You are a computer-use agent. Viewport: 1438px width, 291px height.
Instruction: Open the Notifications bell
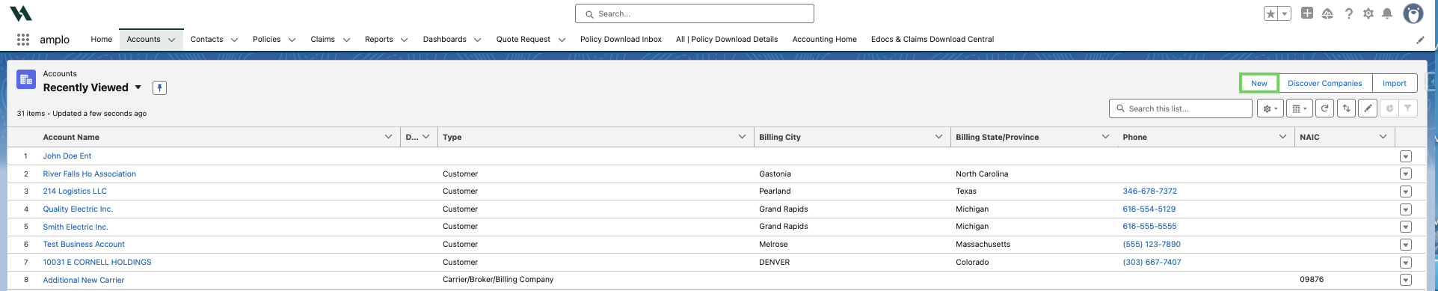pyautogui.click(x=1387, y=13)
